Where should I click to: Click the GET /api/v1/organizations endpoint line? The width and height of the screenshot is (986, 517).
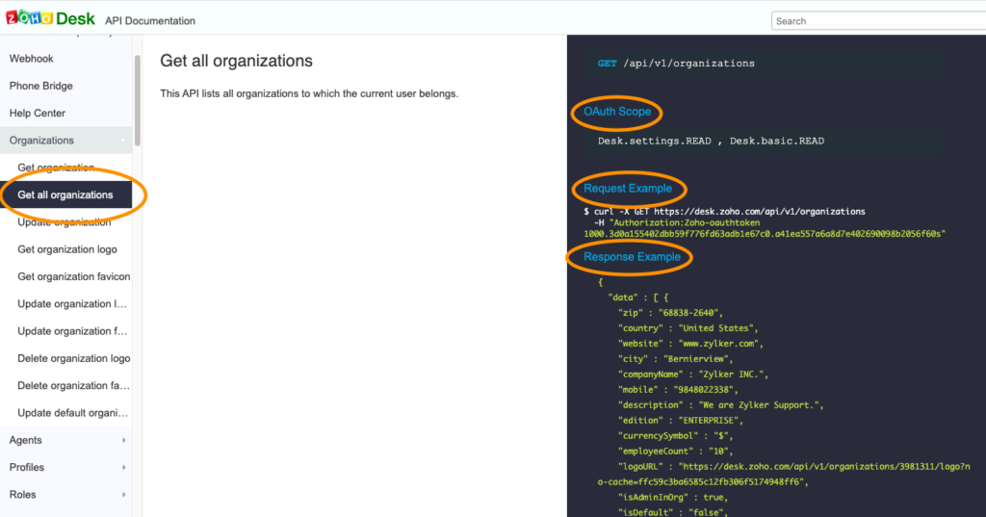coord(676,64)
